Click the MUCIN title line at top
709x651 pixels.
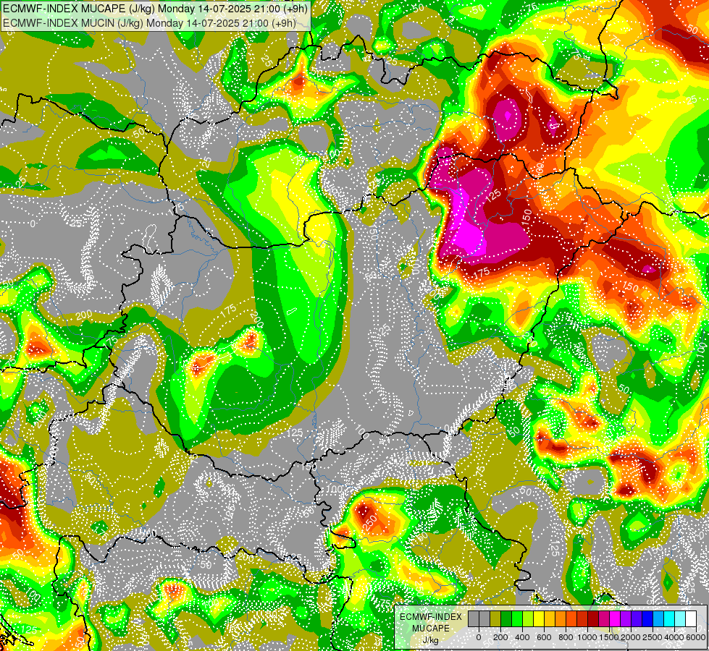[x=149, y=22]
